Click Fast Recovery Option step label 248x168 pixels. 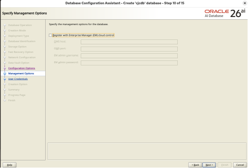click(x=21, y=52)
